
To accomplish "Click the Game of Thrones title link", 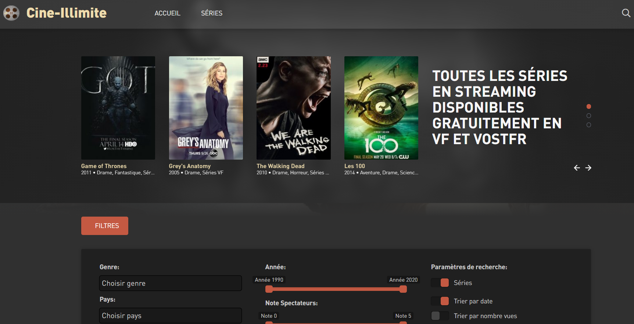I will [104, 166].
